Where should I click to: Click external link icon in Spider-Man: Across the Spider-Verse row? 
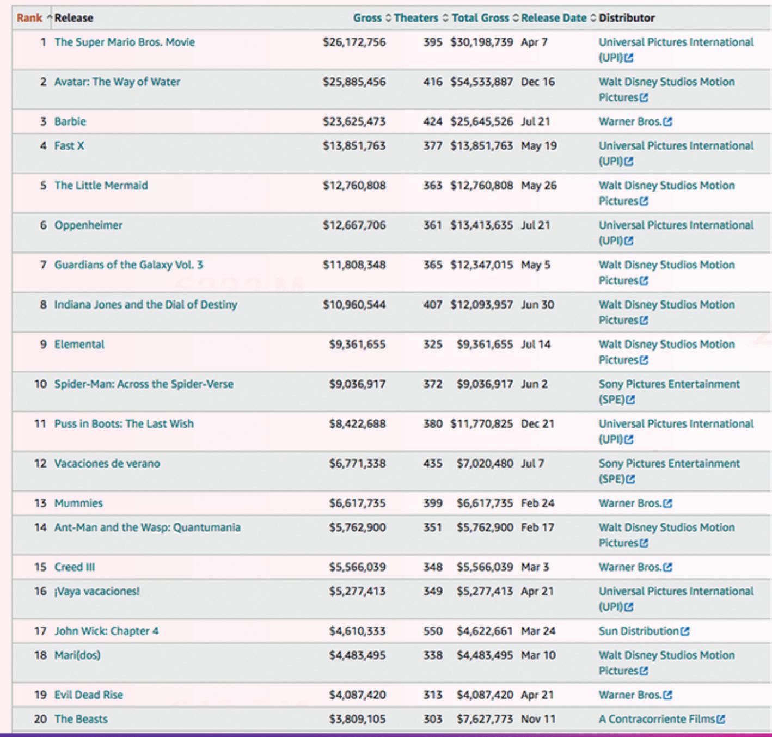tap(630, 400)
